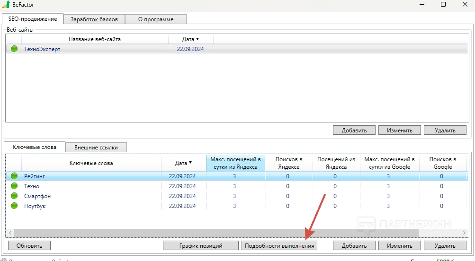The height and width of the screenshot is (261, 475).
Task: Open the О программе tab
Action: click(x=155, y=19)
